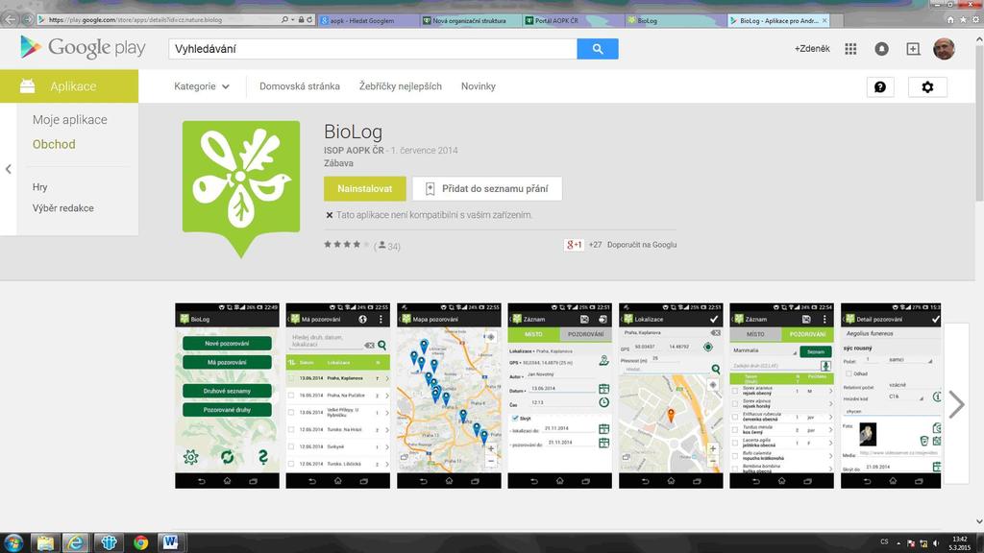This screenshot has height=553, width=984.
Task: Click the Nainstalovat install button
Action: pos(364,189)
